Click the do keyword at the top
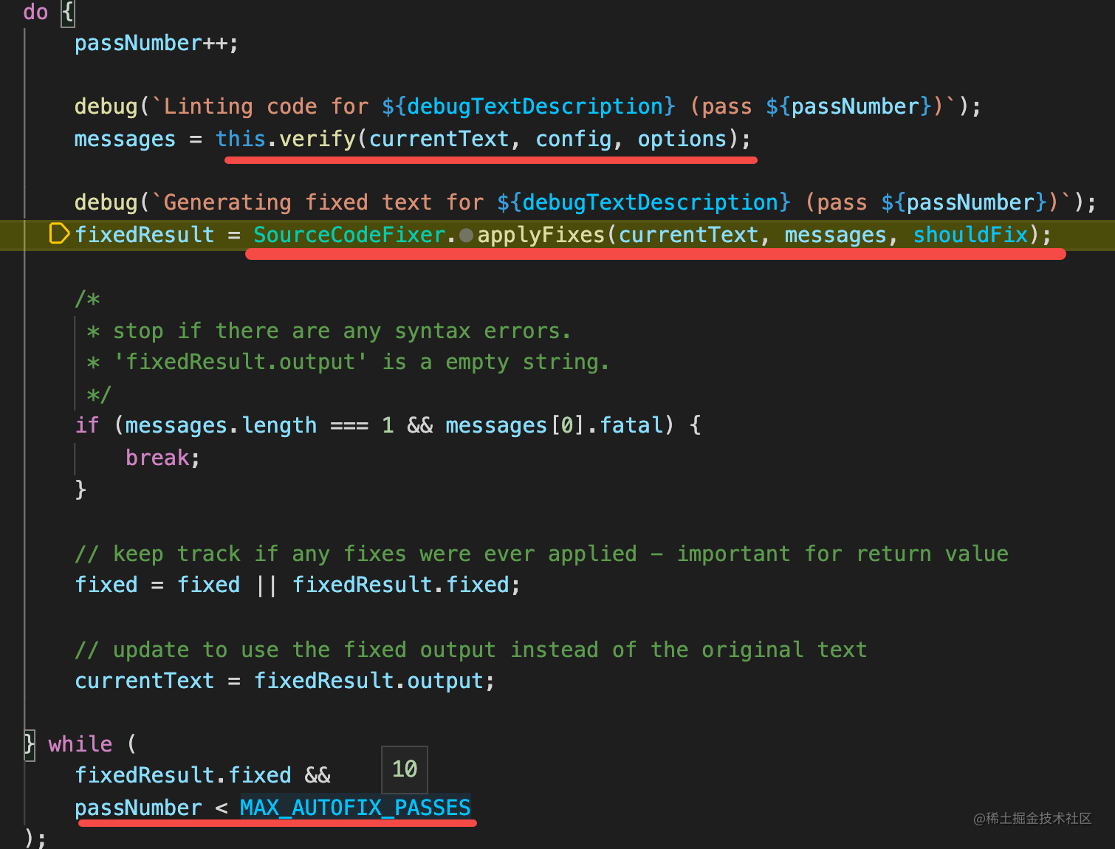 coord(35,12)
